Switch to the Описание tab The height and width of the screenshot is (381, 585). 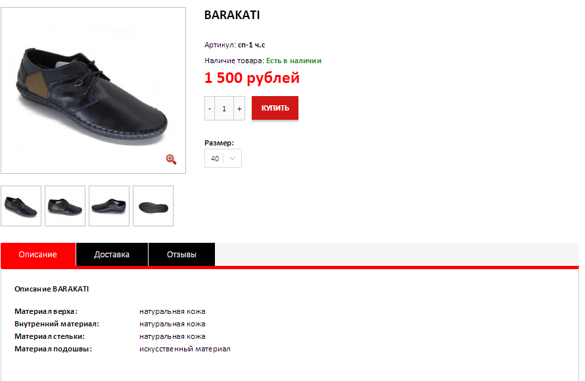coord(38,255)
